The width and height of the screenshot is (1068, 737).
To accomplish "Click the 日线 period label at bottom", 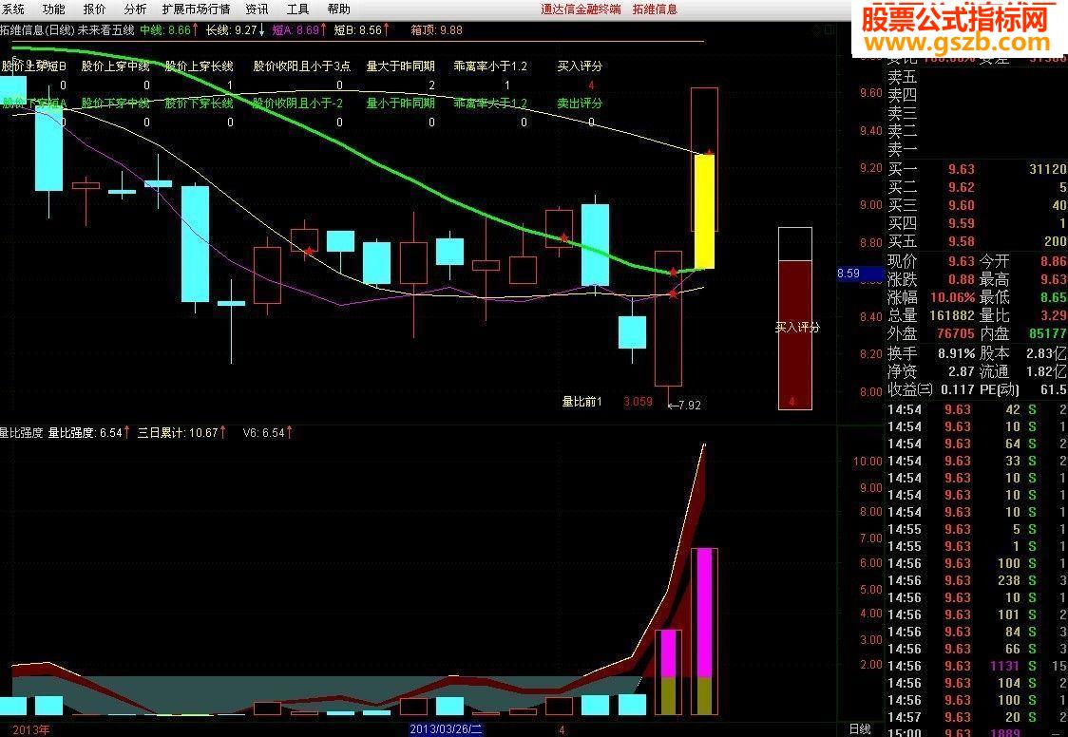I will point(860,729).
